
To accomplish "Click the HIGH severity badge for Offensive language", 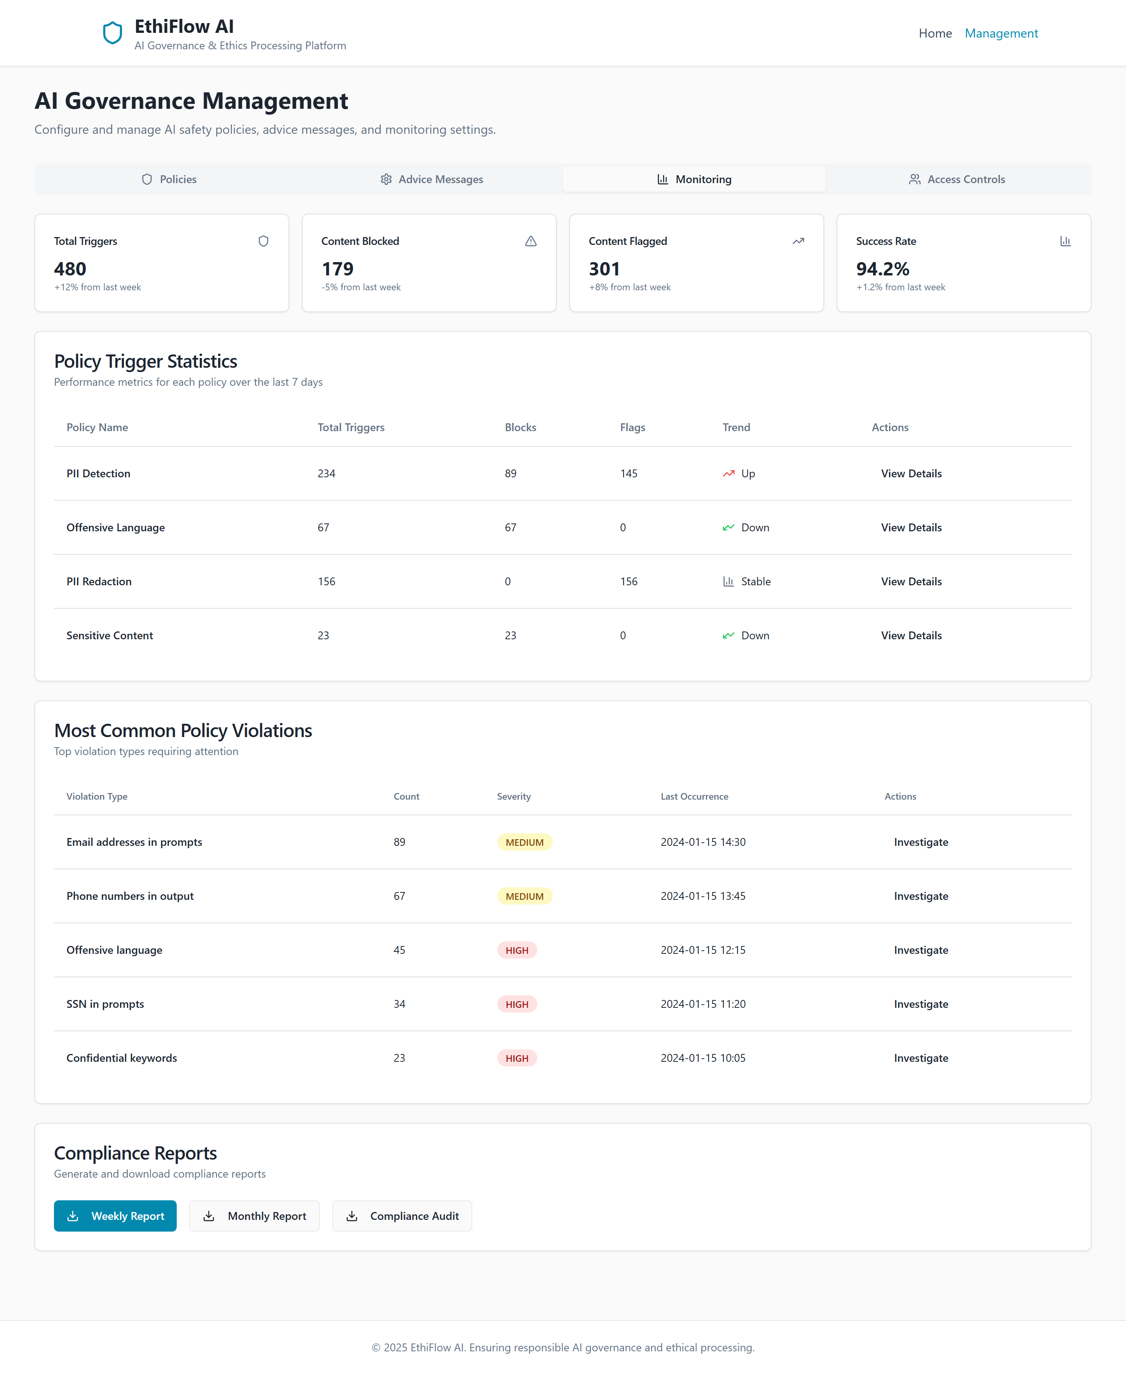I will (516, 950).
